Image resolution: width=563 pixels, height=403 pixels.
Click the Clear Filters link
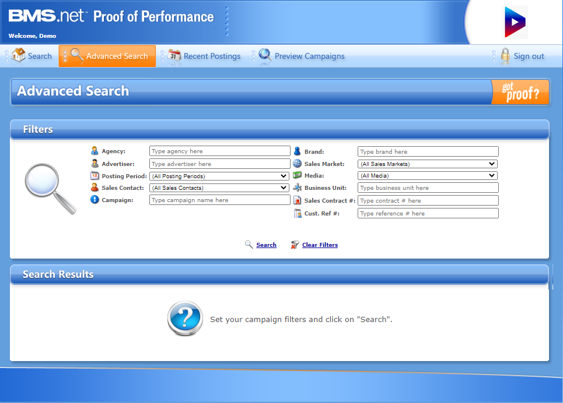(x=320, y=245)
